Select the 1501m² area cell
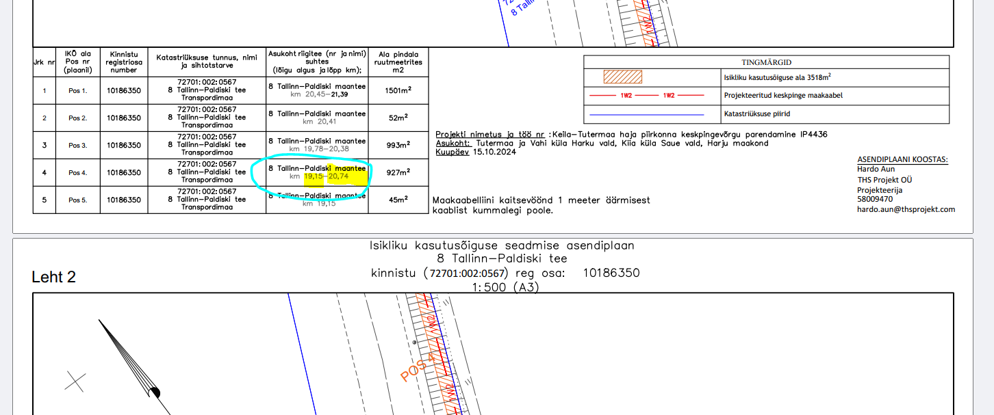Screen dimensions: 994x415 pyautogui.click(x=398, y=90)
